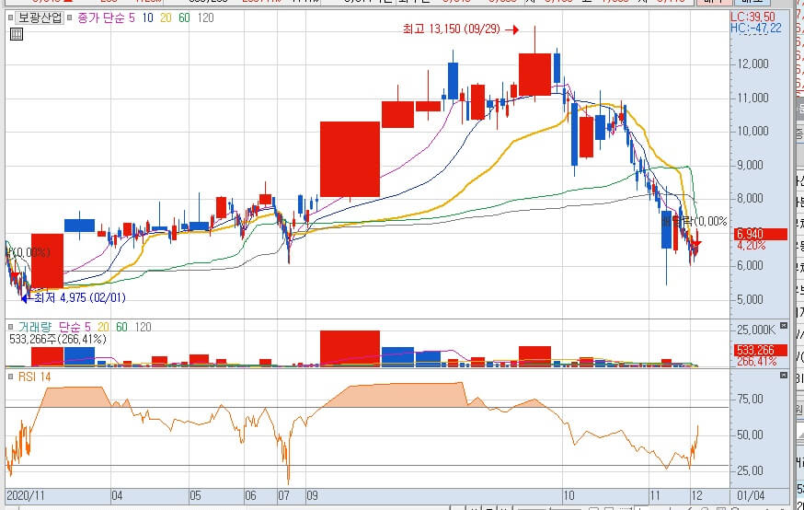This screenshot has width=804, height=510.
Task: Click the 25,000K volume axis label
Action: (756, 330)
